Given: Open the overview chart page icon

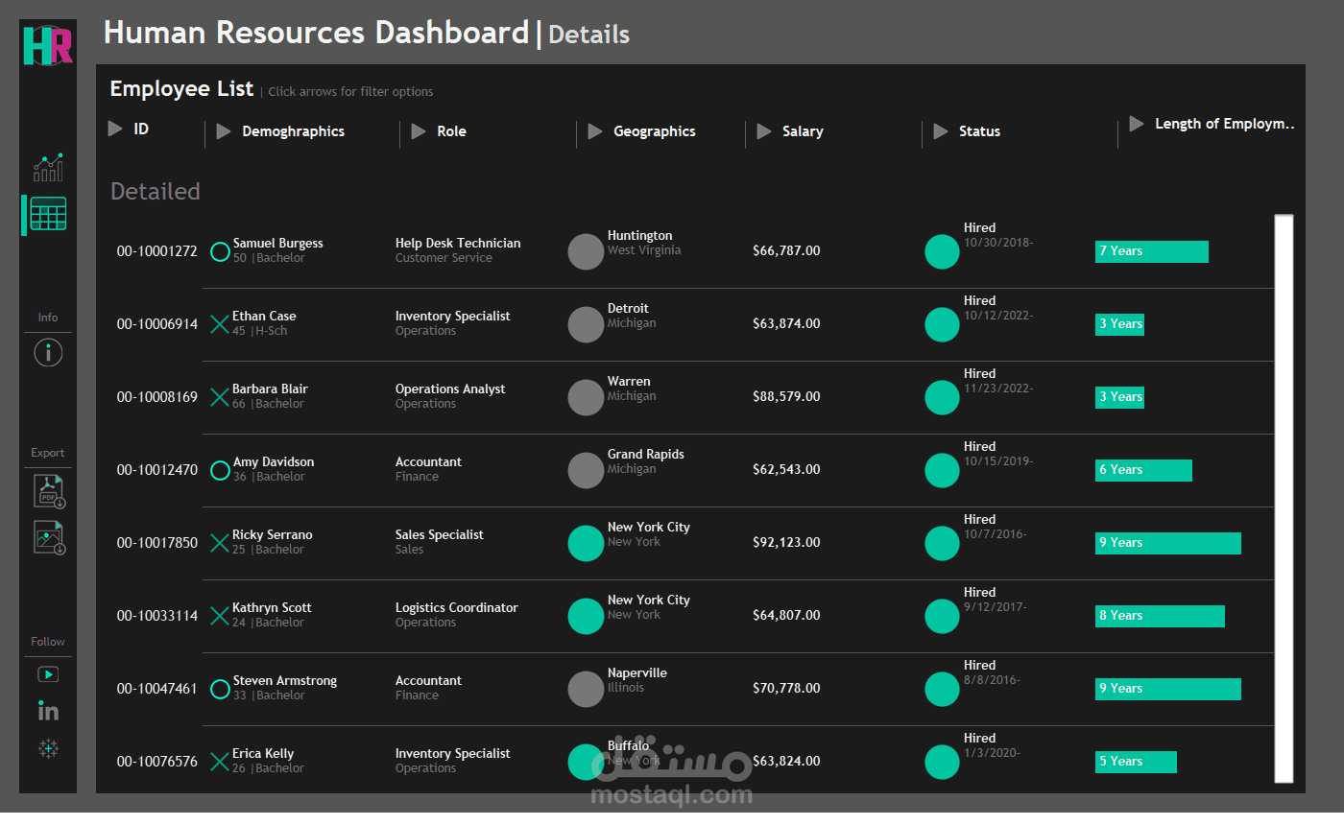Looking at the screenshot, I should (x=48, y=167).
